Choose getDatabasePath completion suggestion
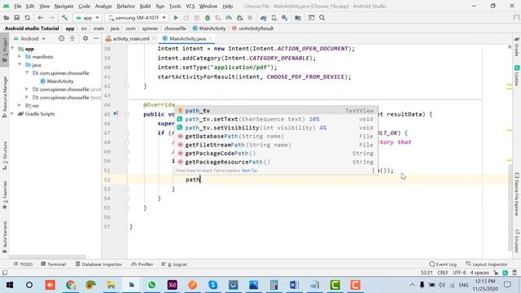Image resolution: width=521 pixels, height=293 pixels. click(x=276, y=136)
